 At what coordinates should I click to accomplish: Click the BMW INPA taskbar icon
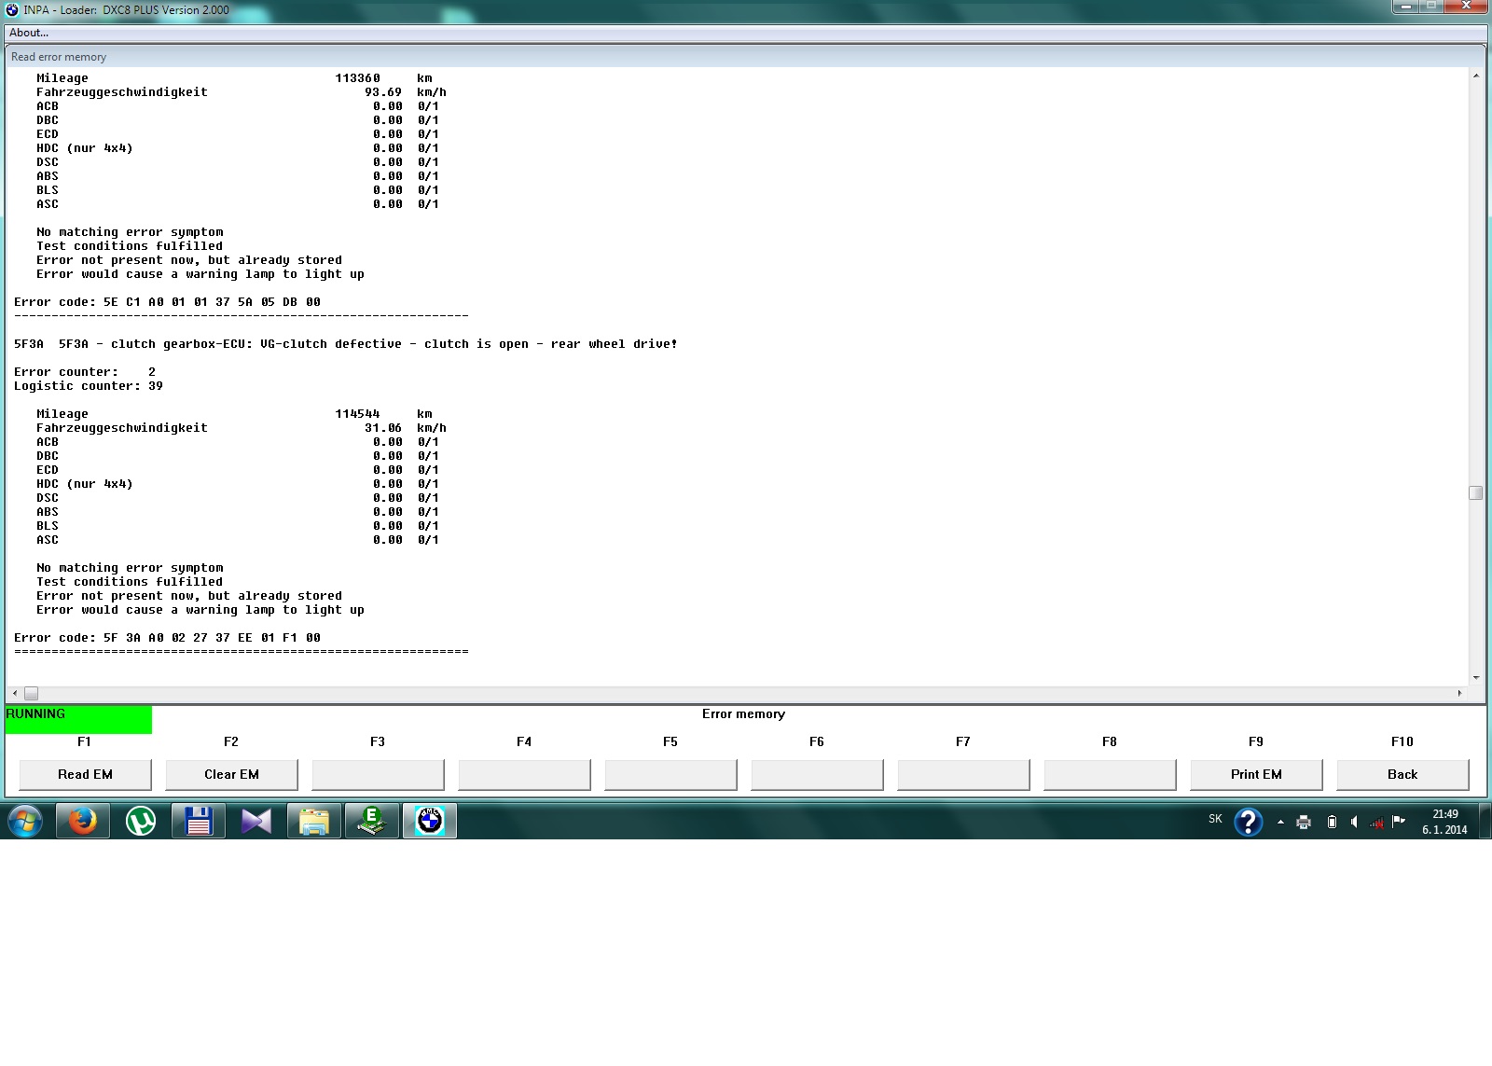[430, 821]
